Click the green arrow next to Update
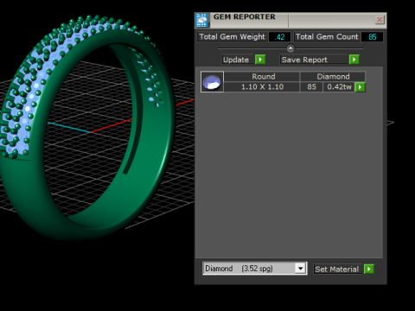This screenshot has width=415, height=311. coord(260,60)
